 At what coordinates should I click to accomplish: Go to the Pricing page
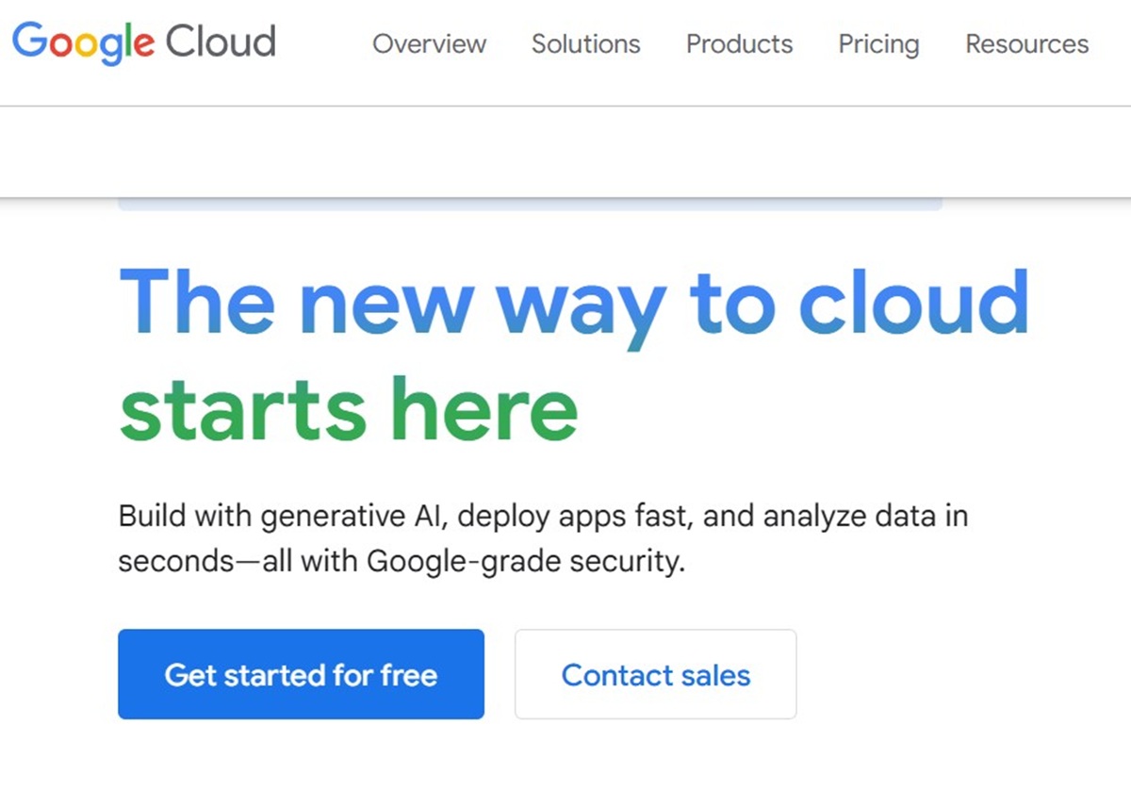click(x=878, y=44)
